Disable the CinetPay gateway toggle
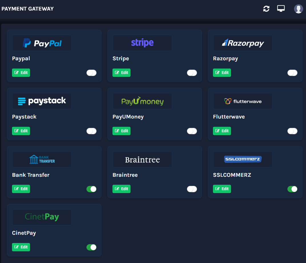 coord(91,247)
